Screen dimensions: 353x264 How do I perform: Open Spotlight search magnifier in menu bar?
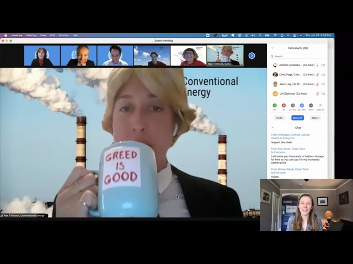click(288, 35)
